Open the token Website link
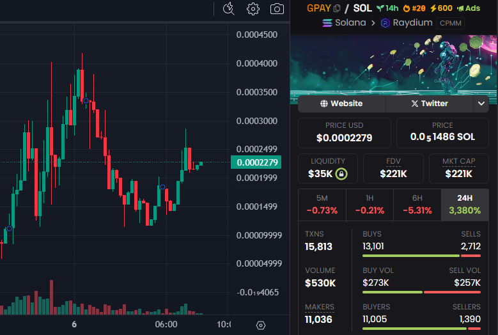 pos(342,104)
